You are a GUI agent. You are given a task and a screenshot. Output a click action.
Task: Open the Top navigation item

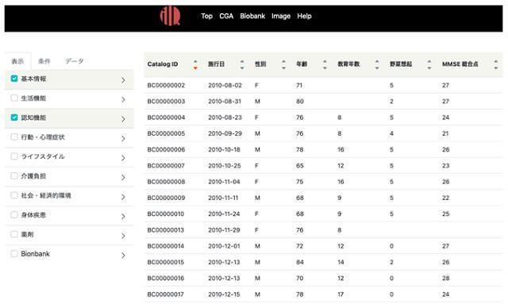[206, 16]
